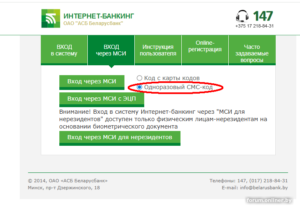The image size is (300, 209).
Task: Open the Инструкция пользователя tab
Action: pos(158,50)
